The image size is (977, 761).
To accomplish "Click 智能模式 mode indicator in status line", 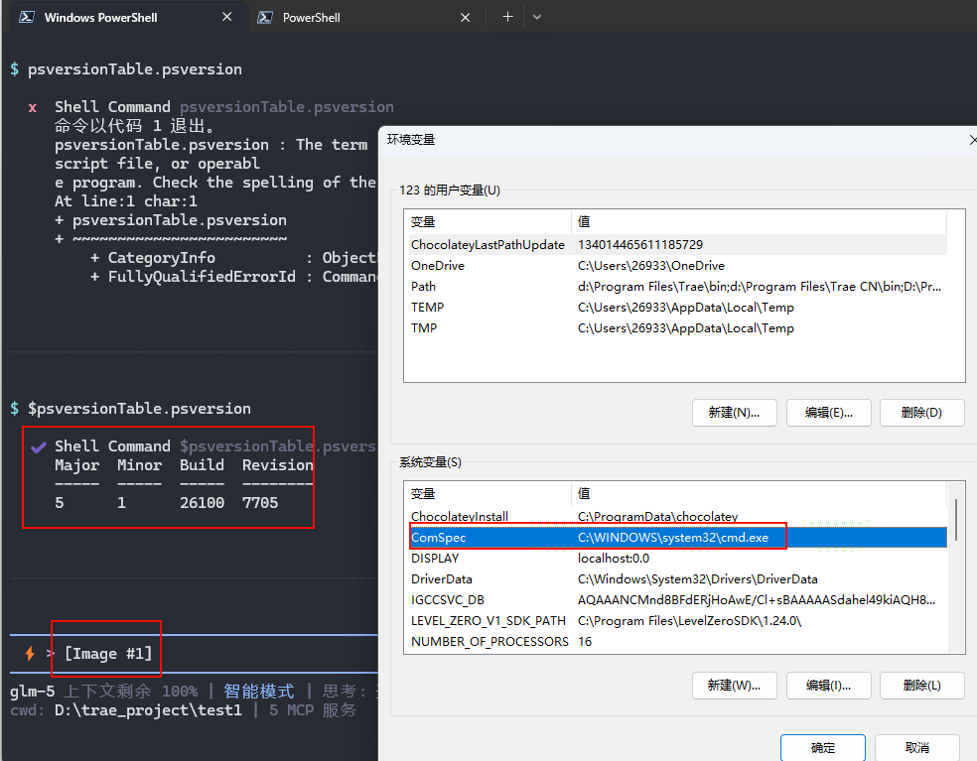I will point(258,691).
